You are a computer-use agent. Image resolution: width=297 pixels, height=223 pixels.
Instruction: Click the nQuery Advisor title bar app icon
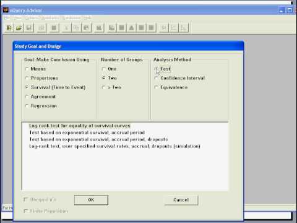(6, 10)
